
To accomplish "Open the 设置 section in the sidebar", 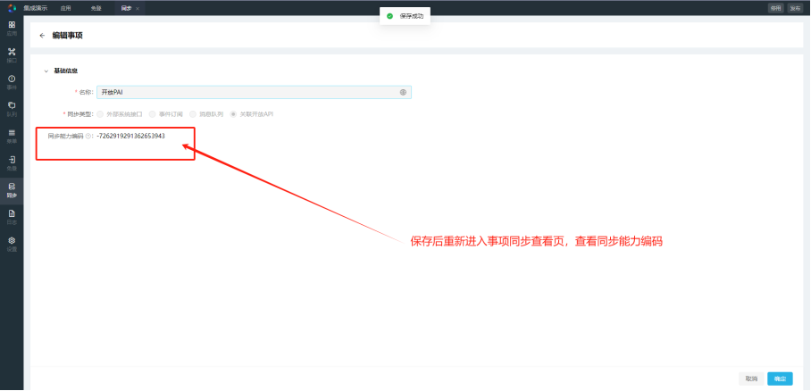I will 12,244.
